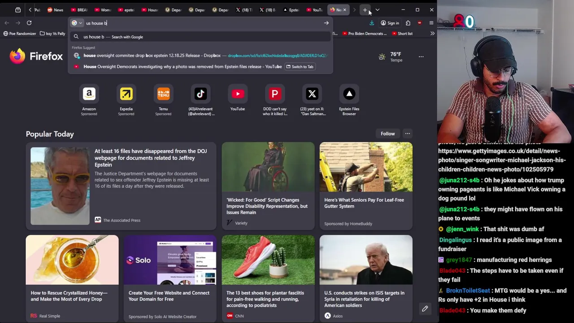Open the 'Issy Vs Pally' bookmarks folder

[52, 34]
